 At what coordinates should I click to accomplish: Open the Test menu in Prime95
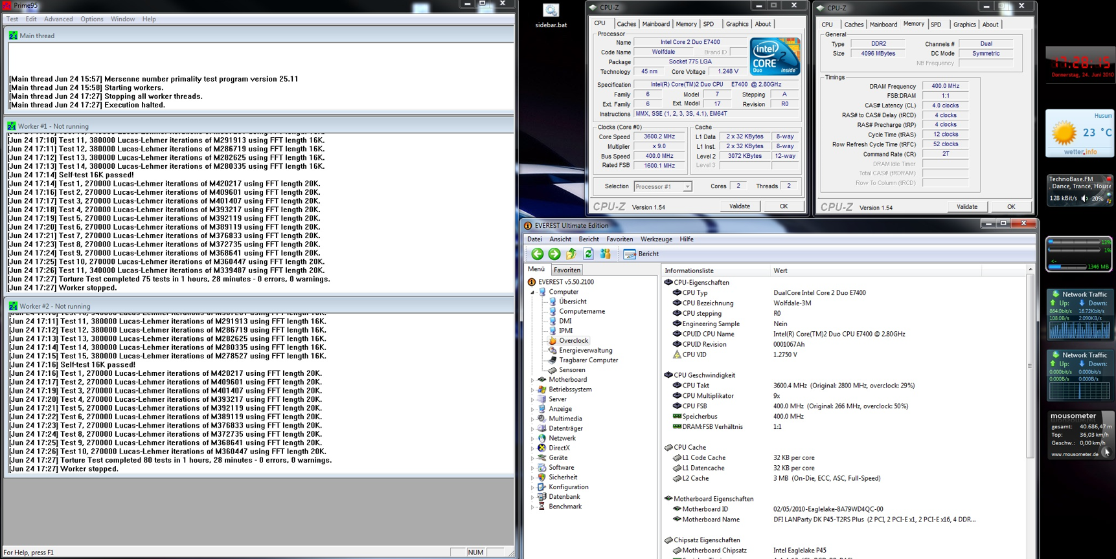pos(12,19)
